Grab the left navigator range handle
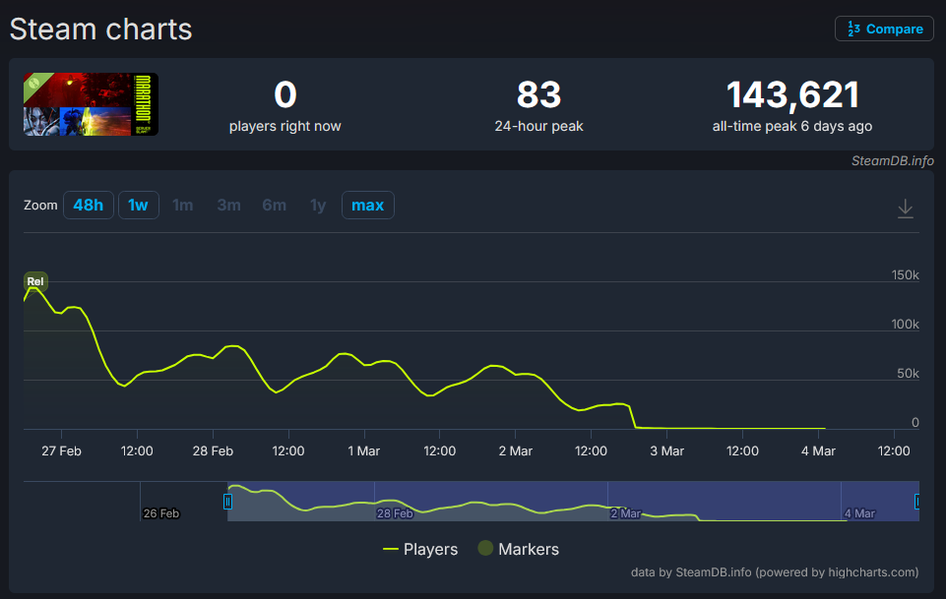The image size is (946, 599). 227,502
